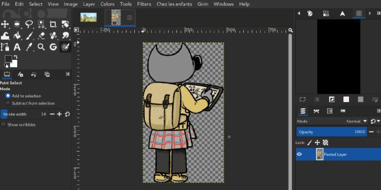Switch to the Undo History tab

pyautogui.click(x=34, y=75)
